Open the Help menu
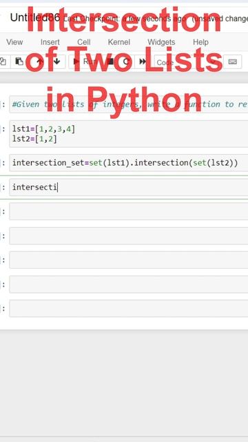Screen dimensions: 248x442 point(200,42)
